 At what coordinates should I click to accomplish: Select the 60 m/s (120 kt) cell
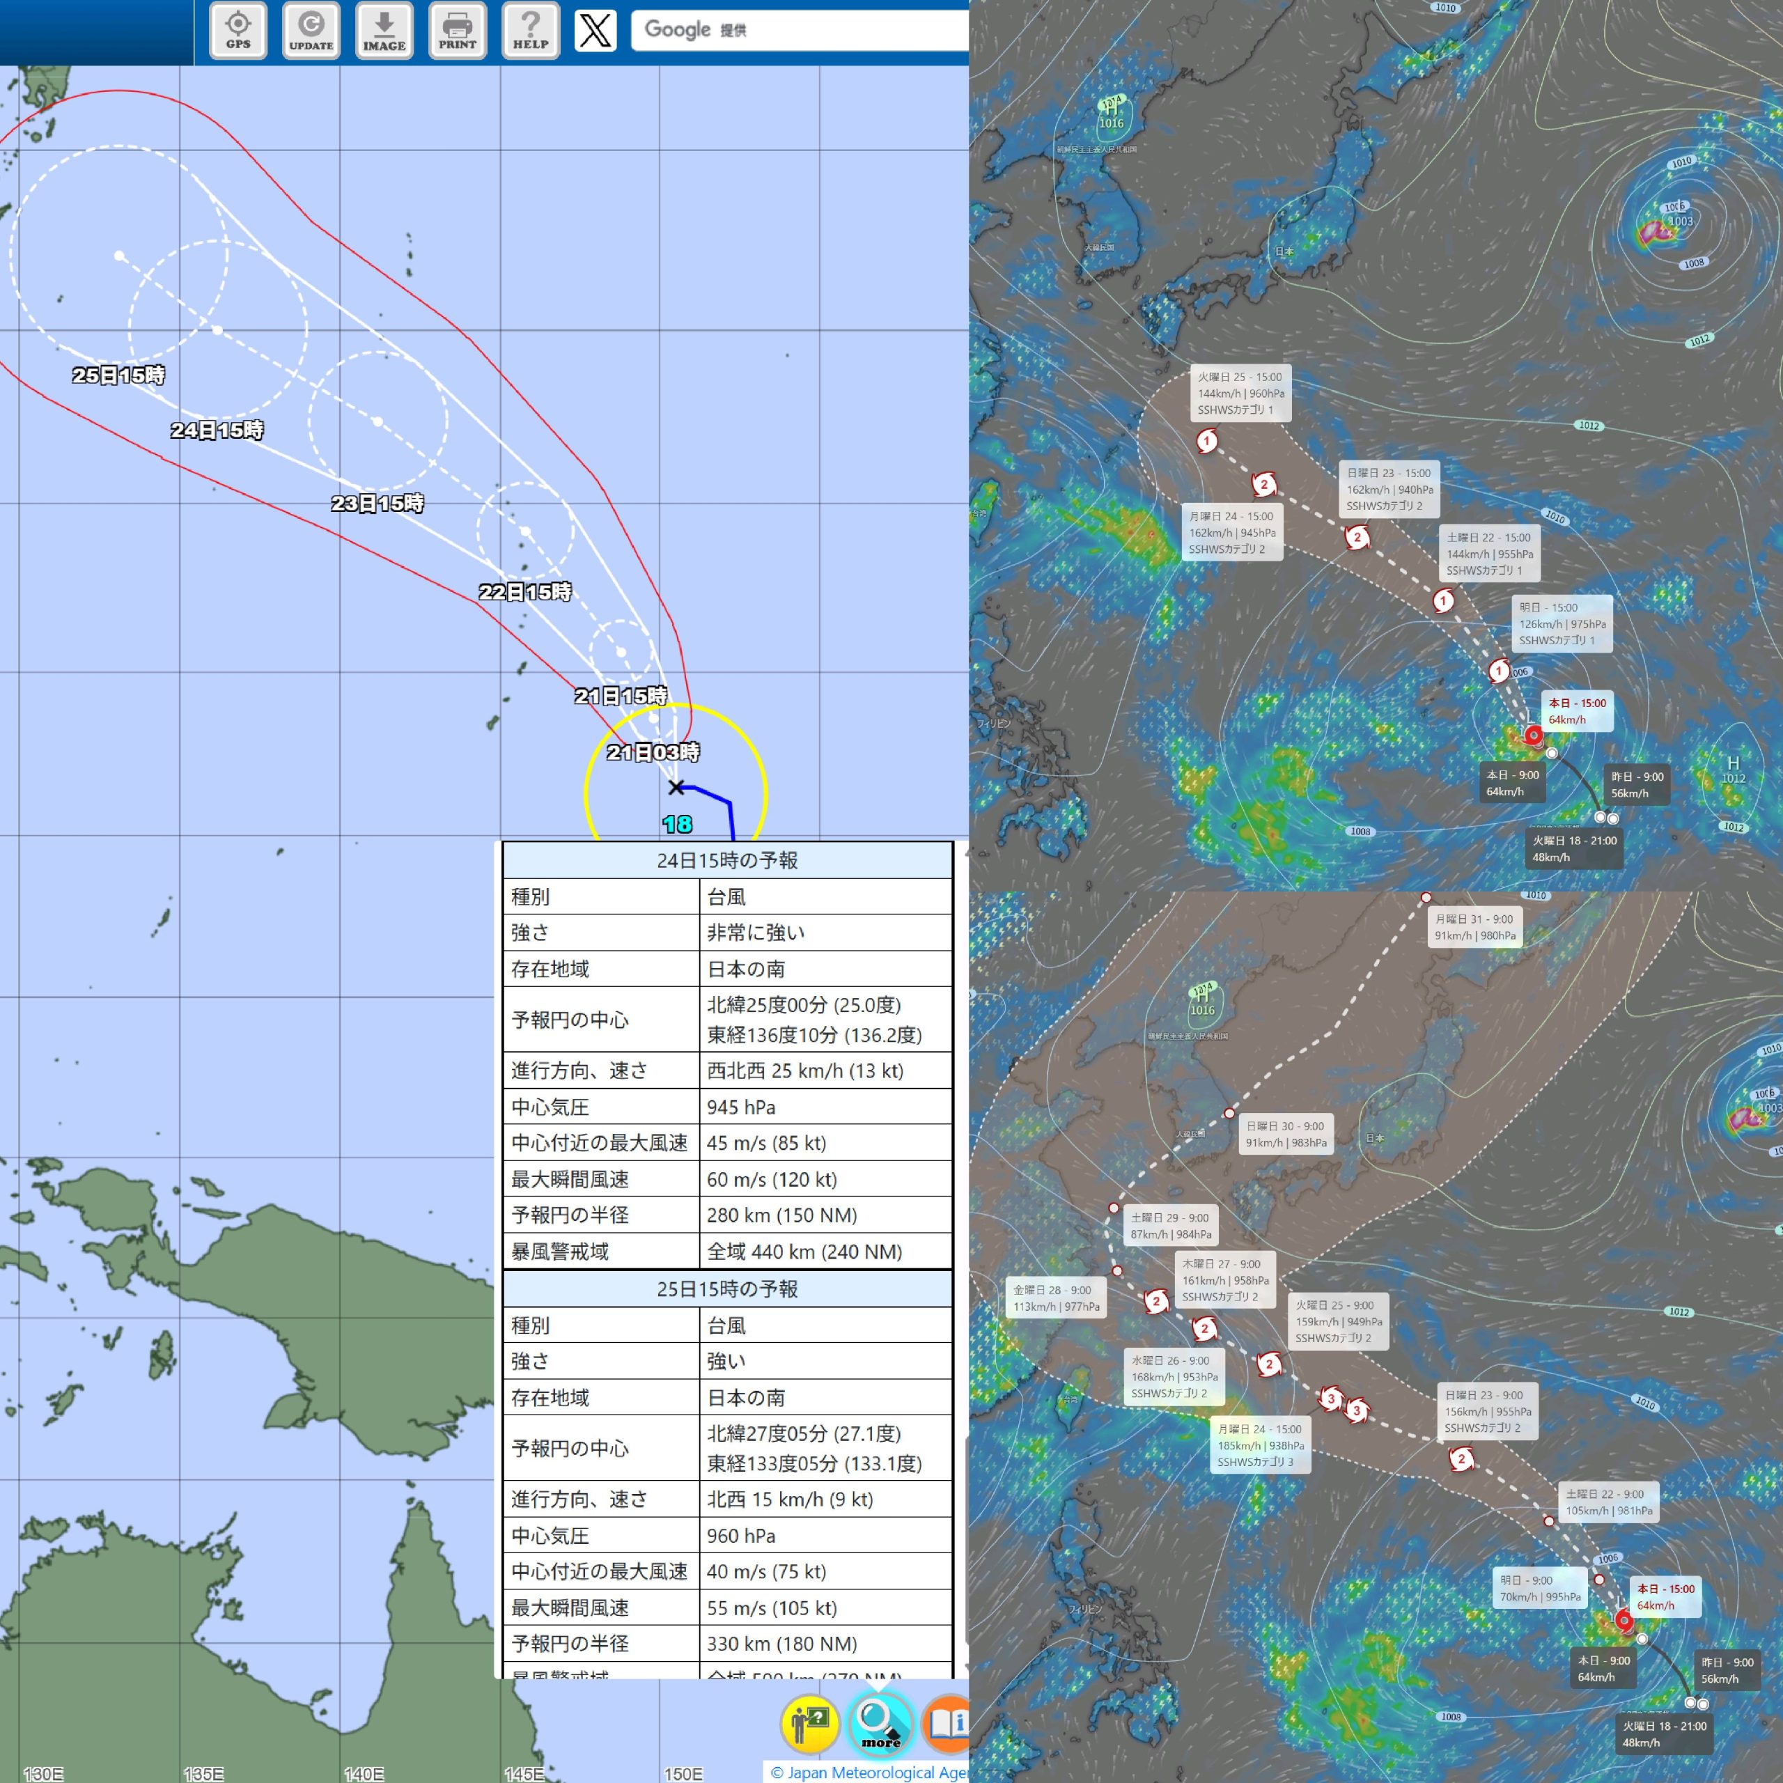click(x=826, y=1178)
